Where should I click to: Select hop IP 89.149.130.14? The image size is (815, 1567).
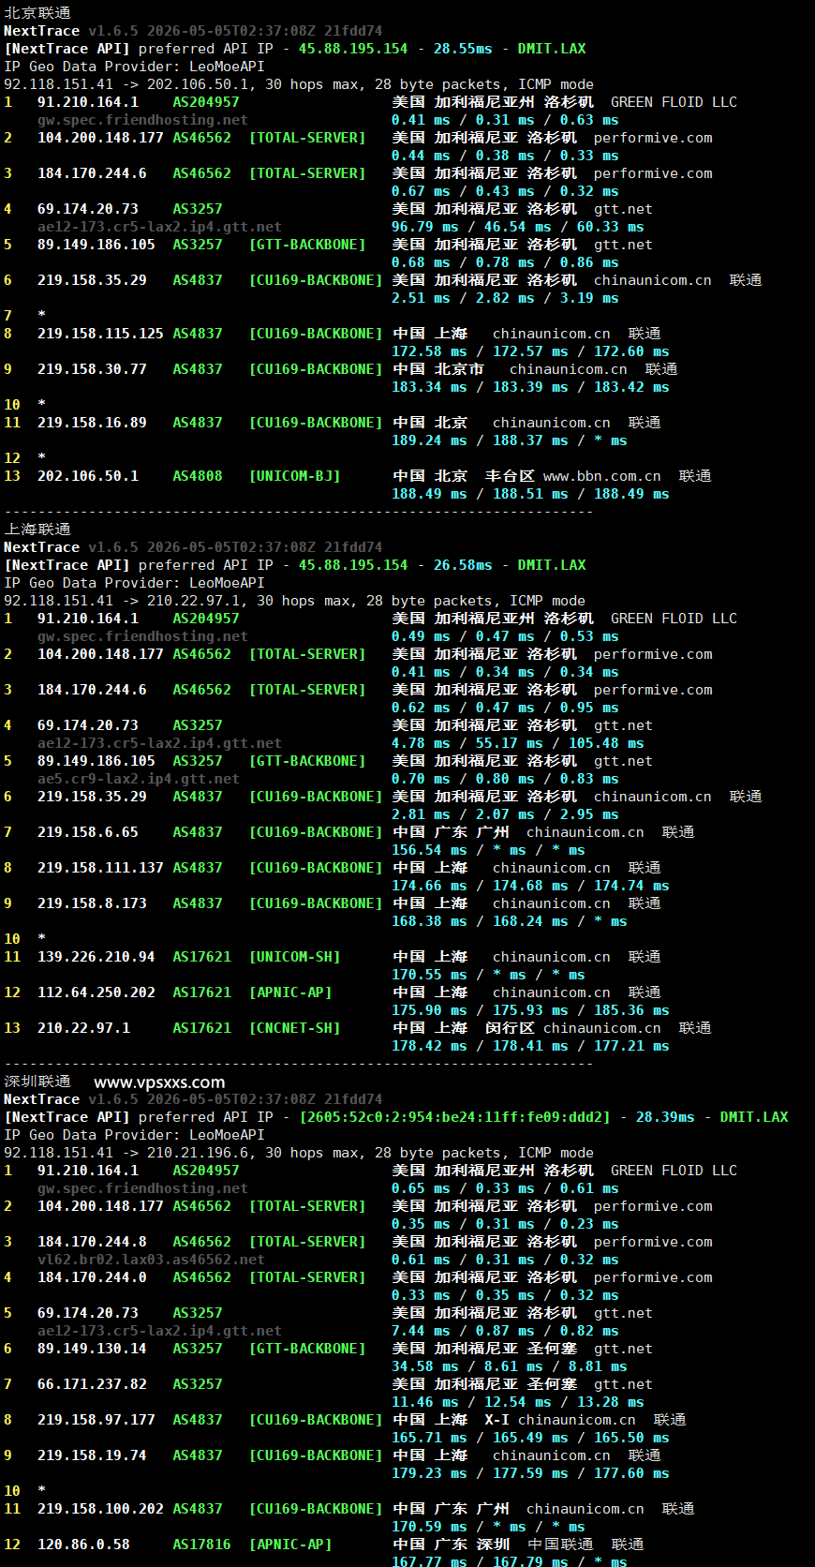(x=92, y=1349)
